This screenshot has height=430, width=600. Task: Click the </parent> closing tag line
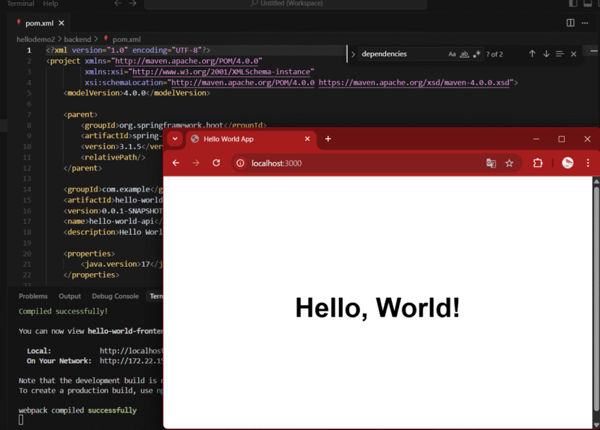click(x=82, y=168)
